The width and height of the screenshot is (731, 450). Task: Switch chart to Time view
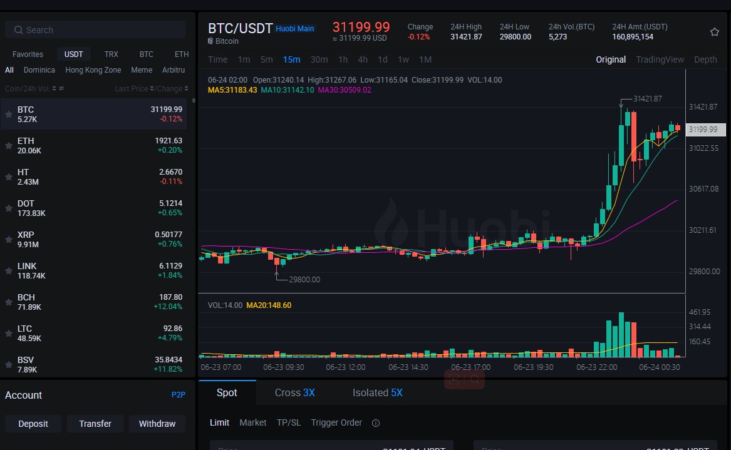pyautogui.click(x=218, y=59)
